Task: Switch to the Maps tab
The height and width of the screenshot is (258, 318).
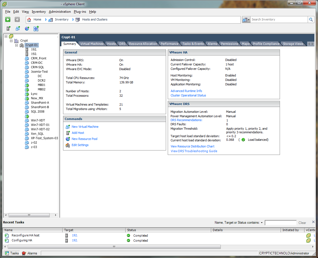Action: [x=246, y=44]
